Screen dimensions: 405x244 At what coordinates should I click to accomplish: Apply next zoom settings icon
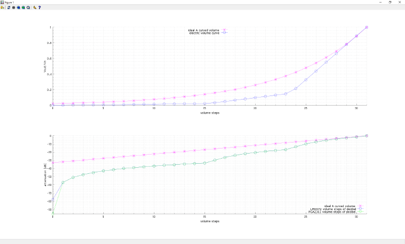tap(23, 8)
